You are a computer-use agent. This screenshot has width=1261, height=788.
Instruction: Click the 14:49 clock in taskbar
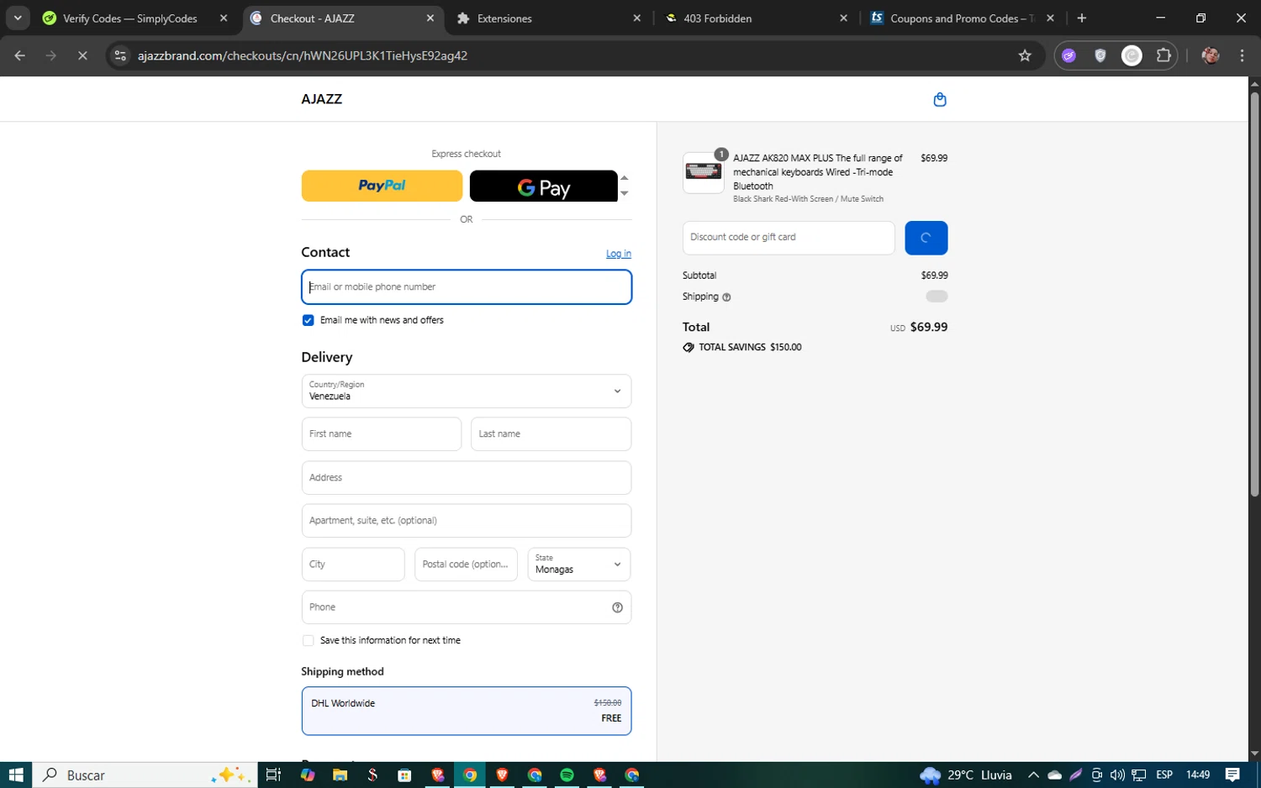pos(1198,775)
